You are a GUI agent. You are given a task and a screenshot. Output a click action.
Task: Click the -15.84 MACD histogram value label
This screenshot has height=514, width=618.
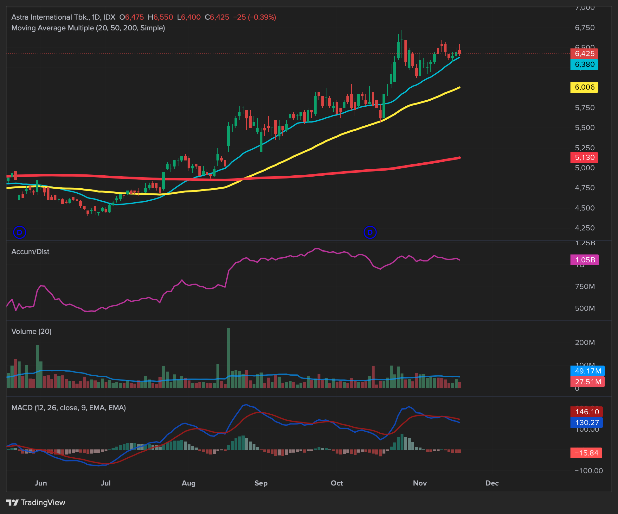[x=586, y=453]
